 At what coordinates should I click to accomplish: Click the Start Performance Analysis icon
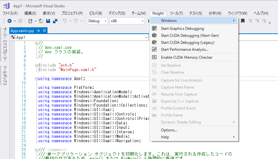(154, 50)
